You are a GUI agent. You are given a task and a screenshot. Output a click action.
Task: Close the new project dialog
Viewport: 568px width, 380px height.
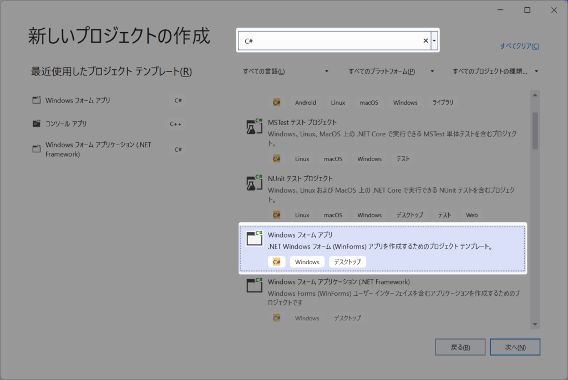(x=554, y=10)
